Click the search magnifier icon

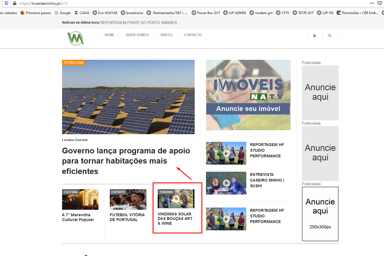[x=330, y=36]
